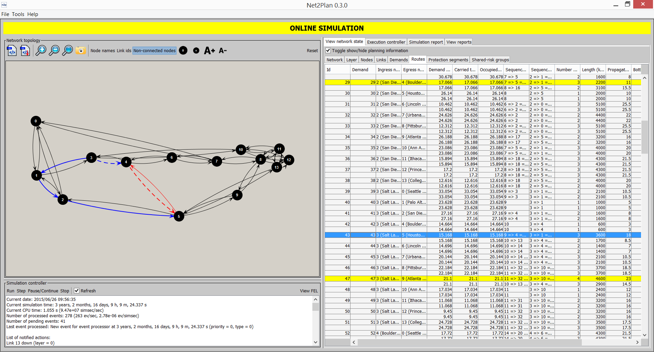Viewport: 654px width, 352px height.
Task: Open the Shared-risk groups sub-tab
Action: (490, 60)
